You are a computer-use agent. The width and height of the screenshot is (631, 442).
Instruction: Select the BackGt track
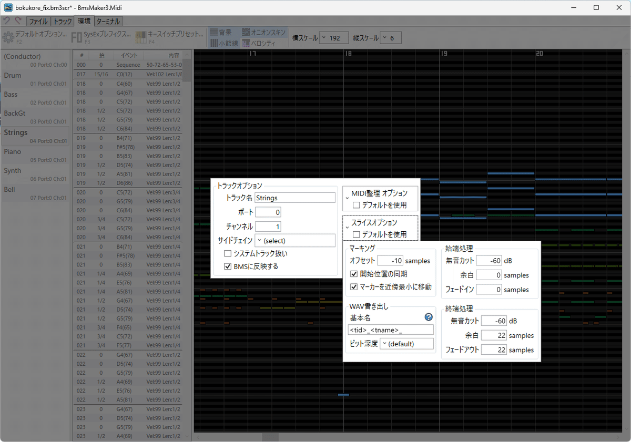[x=35, y=117]
